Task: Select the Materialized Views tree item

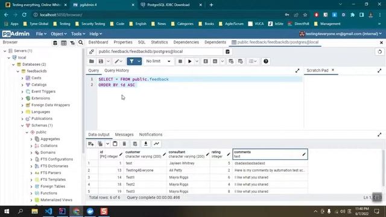Action: 56,200
